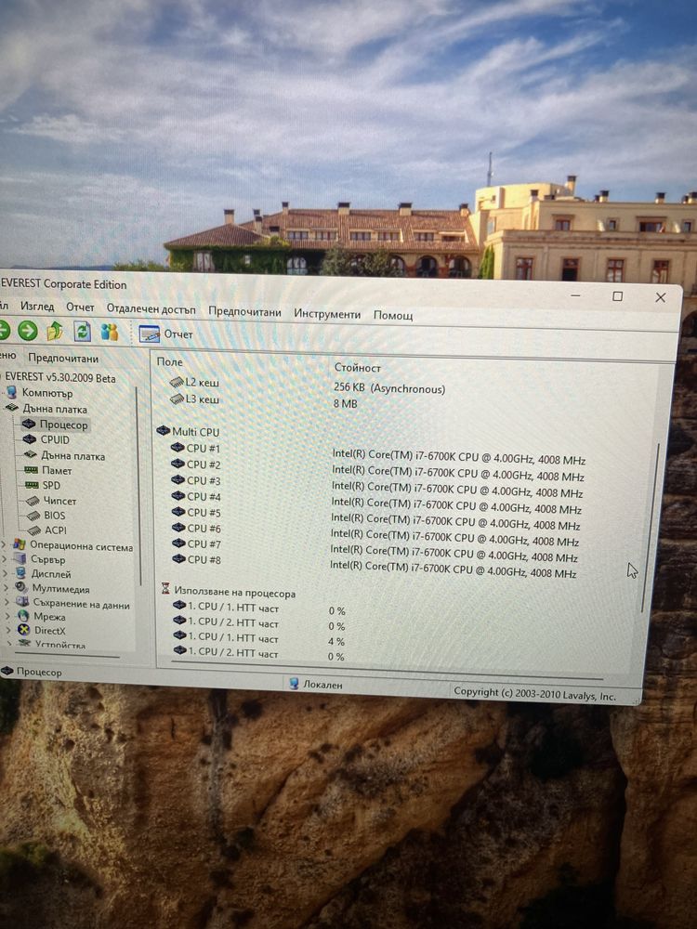Maximize the EVEREST window
The image size is (697, 929).
(x=617, y=295)
